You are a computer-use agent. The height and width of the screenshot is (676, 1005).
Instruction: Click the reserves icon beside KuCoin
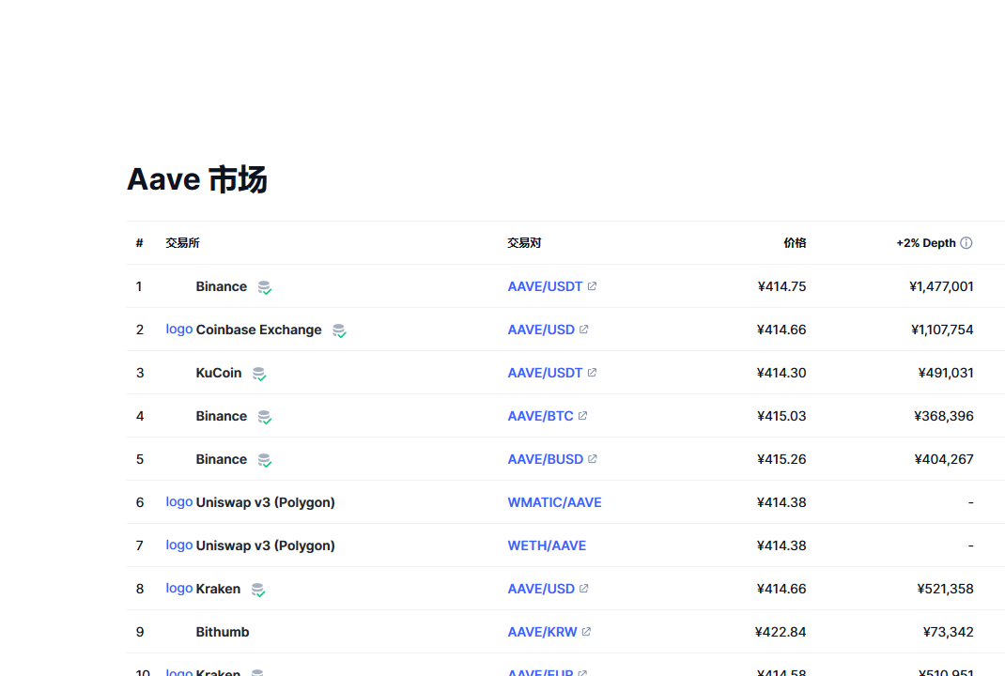tap(259, 375)
